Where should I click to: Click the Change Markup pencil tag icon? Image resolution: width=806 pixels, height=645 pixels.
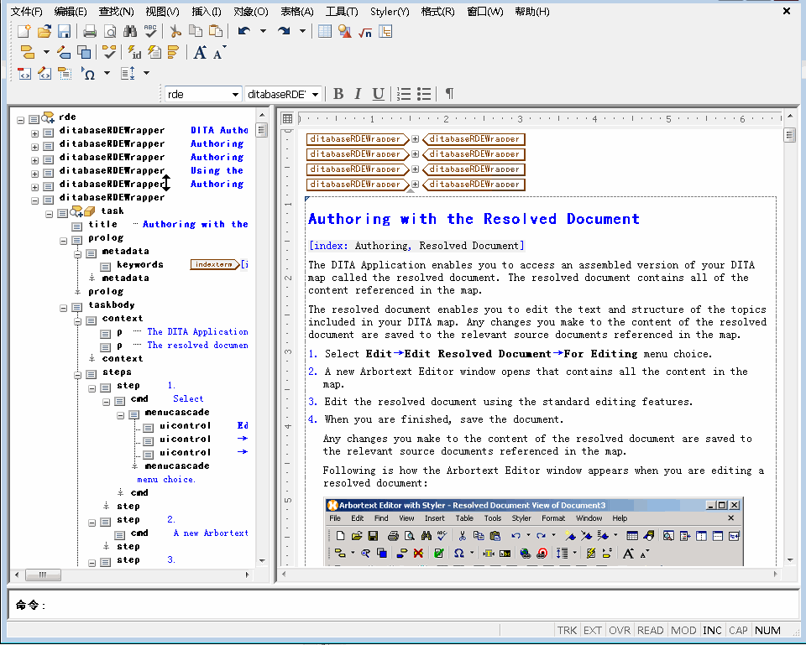click(x=64, y=52)
